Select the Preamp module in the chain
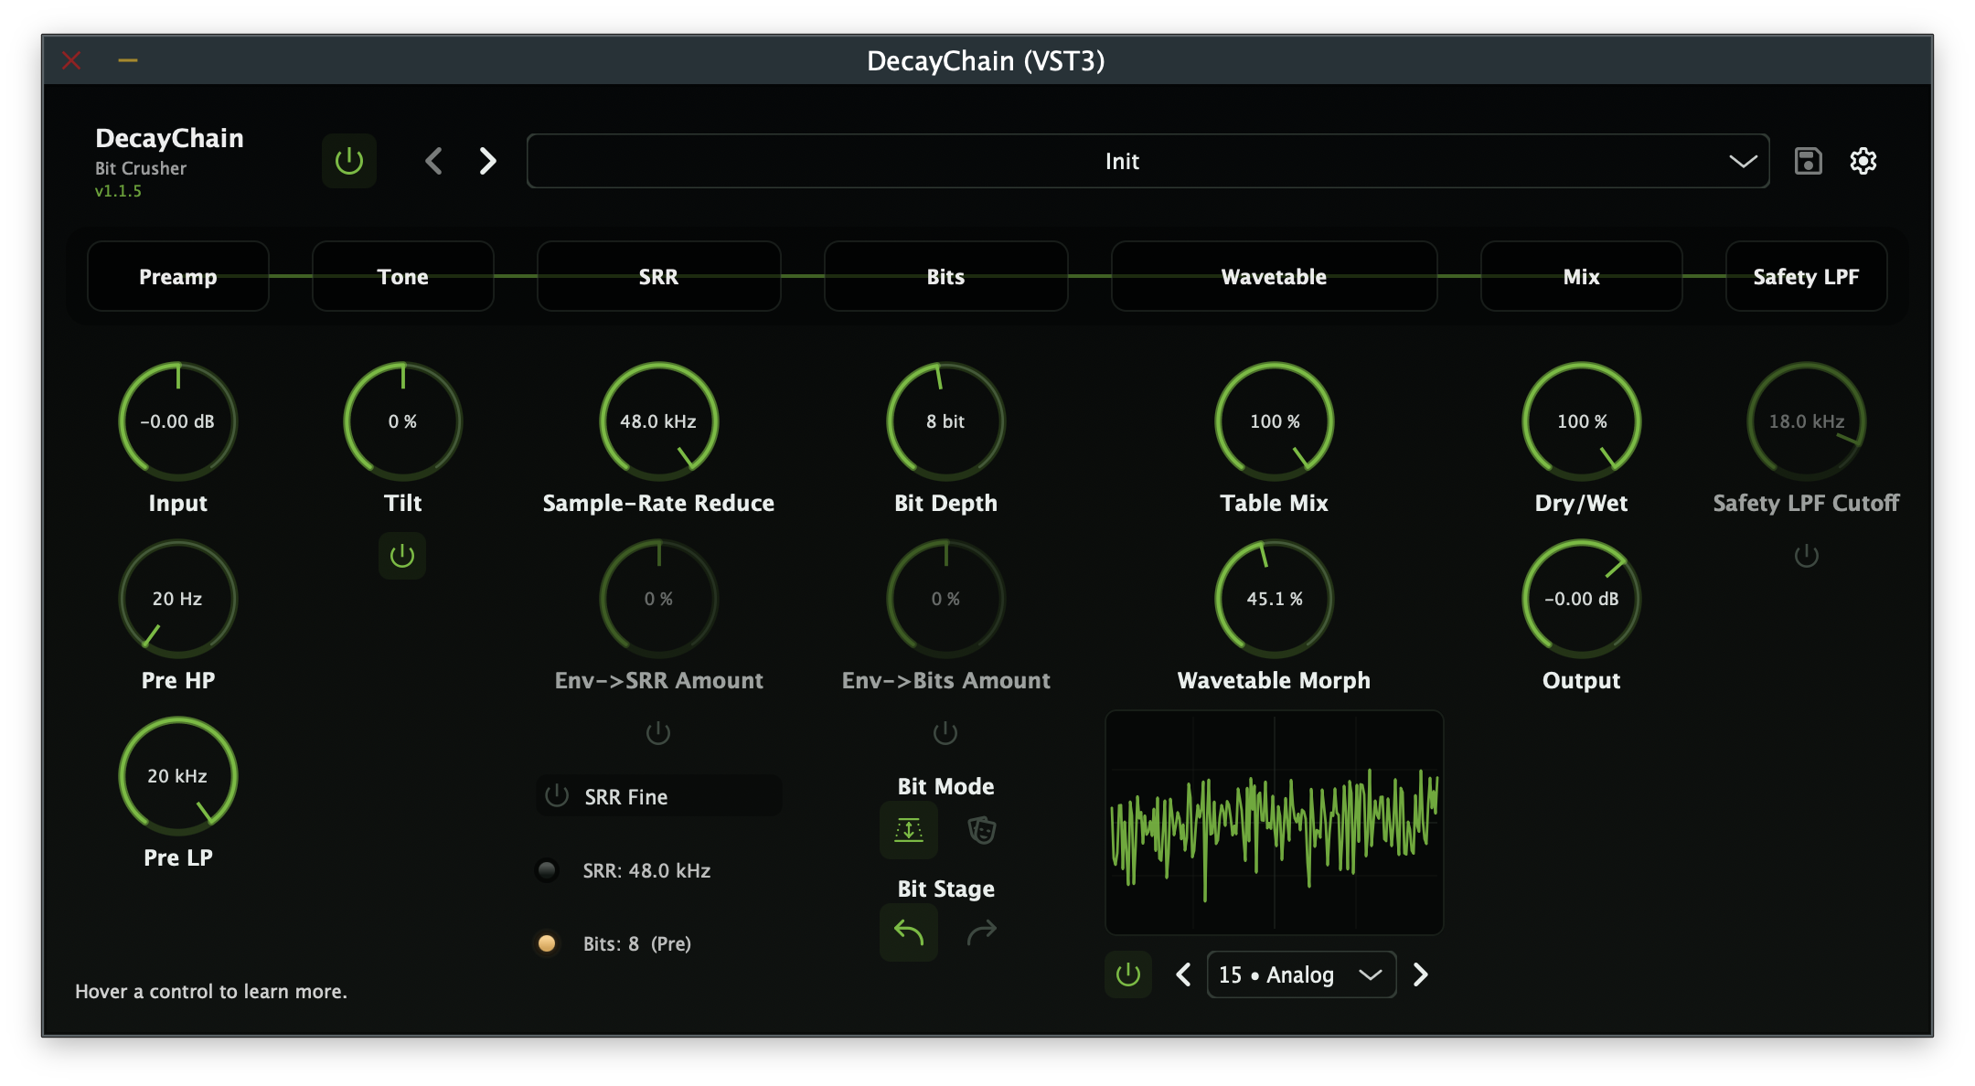 point(177,276)
